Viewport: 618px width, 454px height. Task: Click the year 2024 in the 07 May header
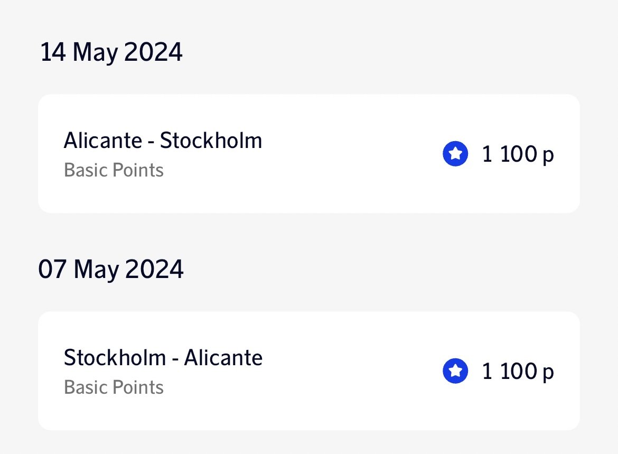pos(154,270)
